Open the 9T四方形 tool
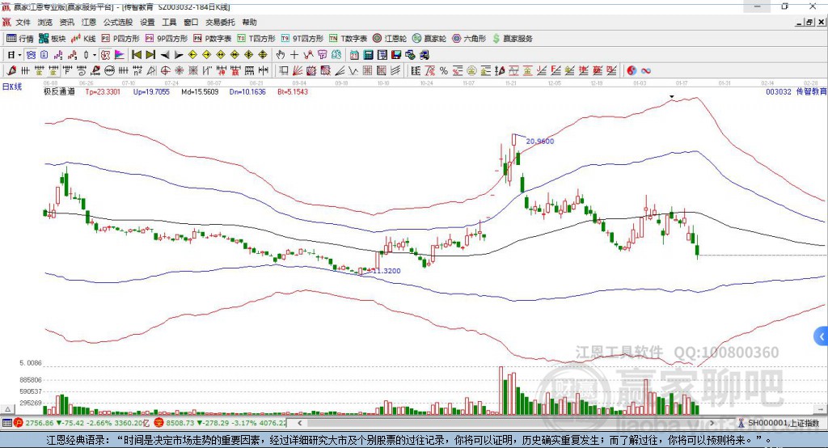828x448 pixels. pos(302,39)
